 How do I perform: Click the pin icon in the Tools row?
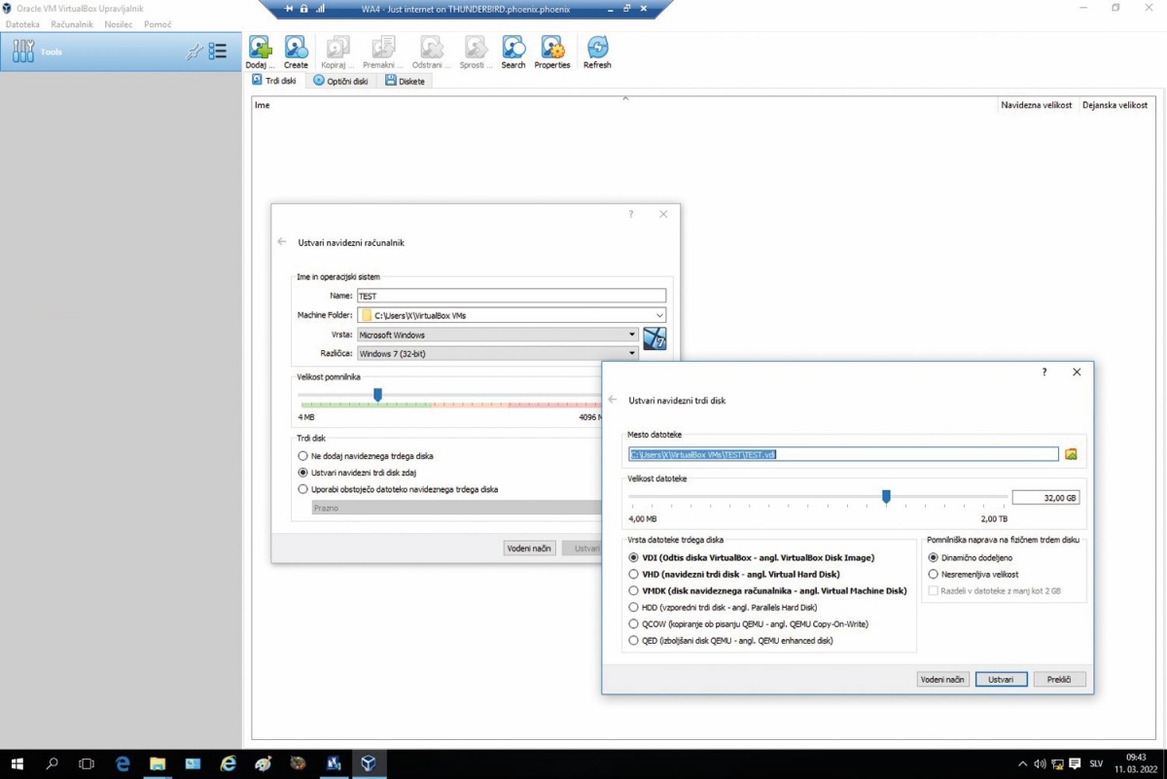[194, 52]
